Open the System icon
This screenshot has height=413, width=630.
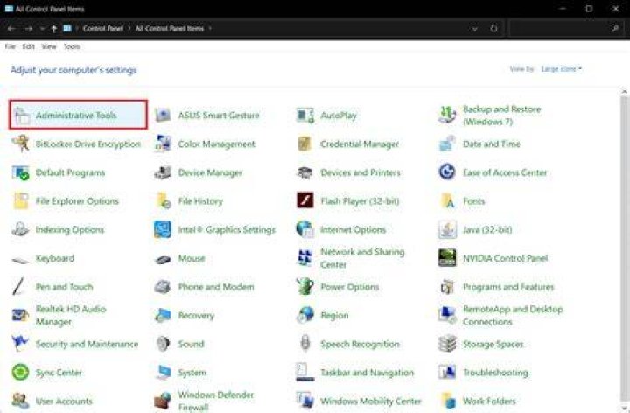163,373
